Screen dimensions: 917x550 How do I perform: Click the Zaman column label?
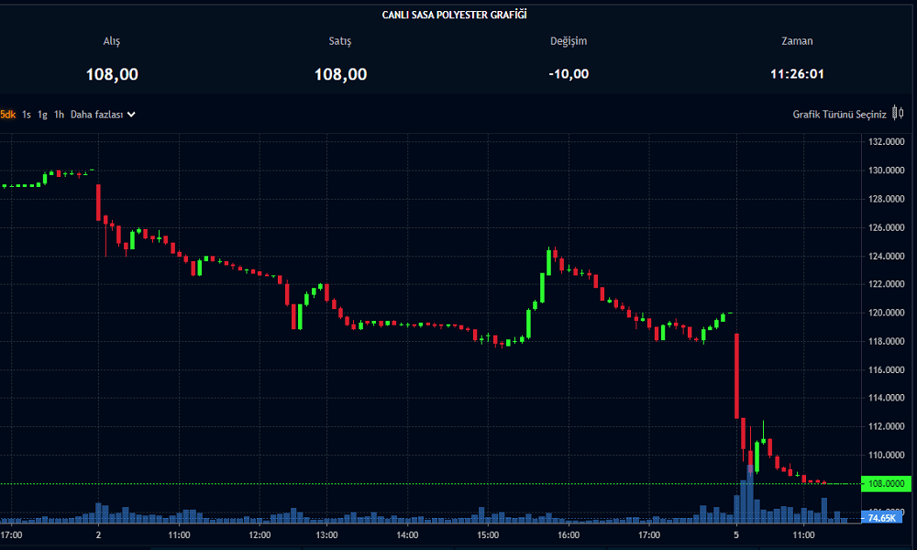tap(797, 41)
